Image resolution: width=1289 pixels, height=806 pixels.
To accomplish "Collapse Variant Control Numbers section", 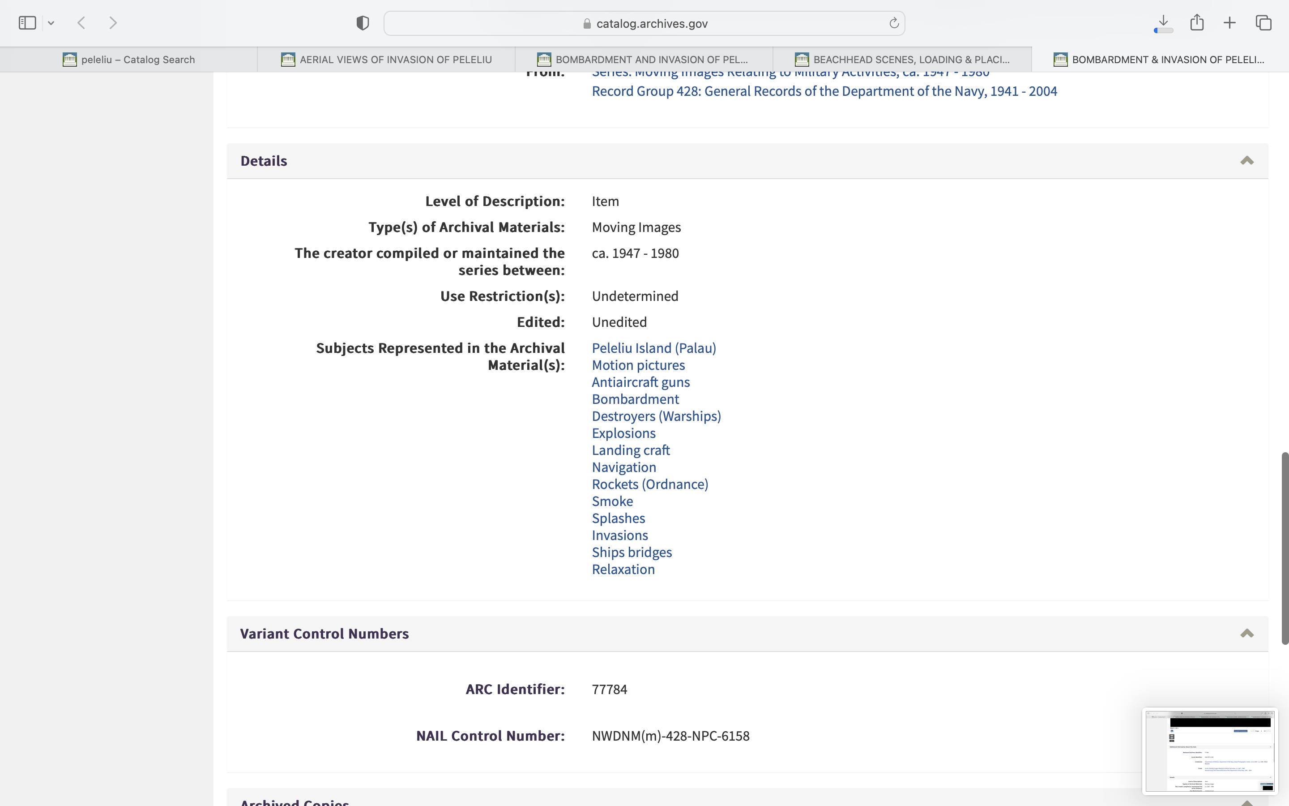I will [1246, 633].
